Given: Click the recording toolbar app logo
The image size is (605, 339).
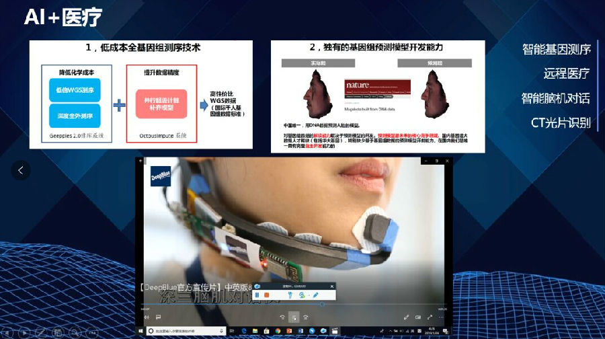Looking at the screenshot, I should pos(257,286).
